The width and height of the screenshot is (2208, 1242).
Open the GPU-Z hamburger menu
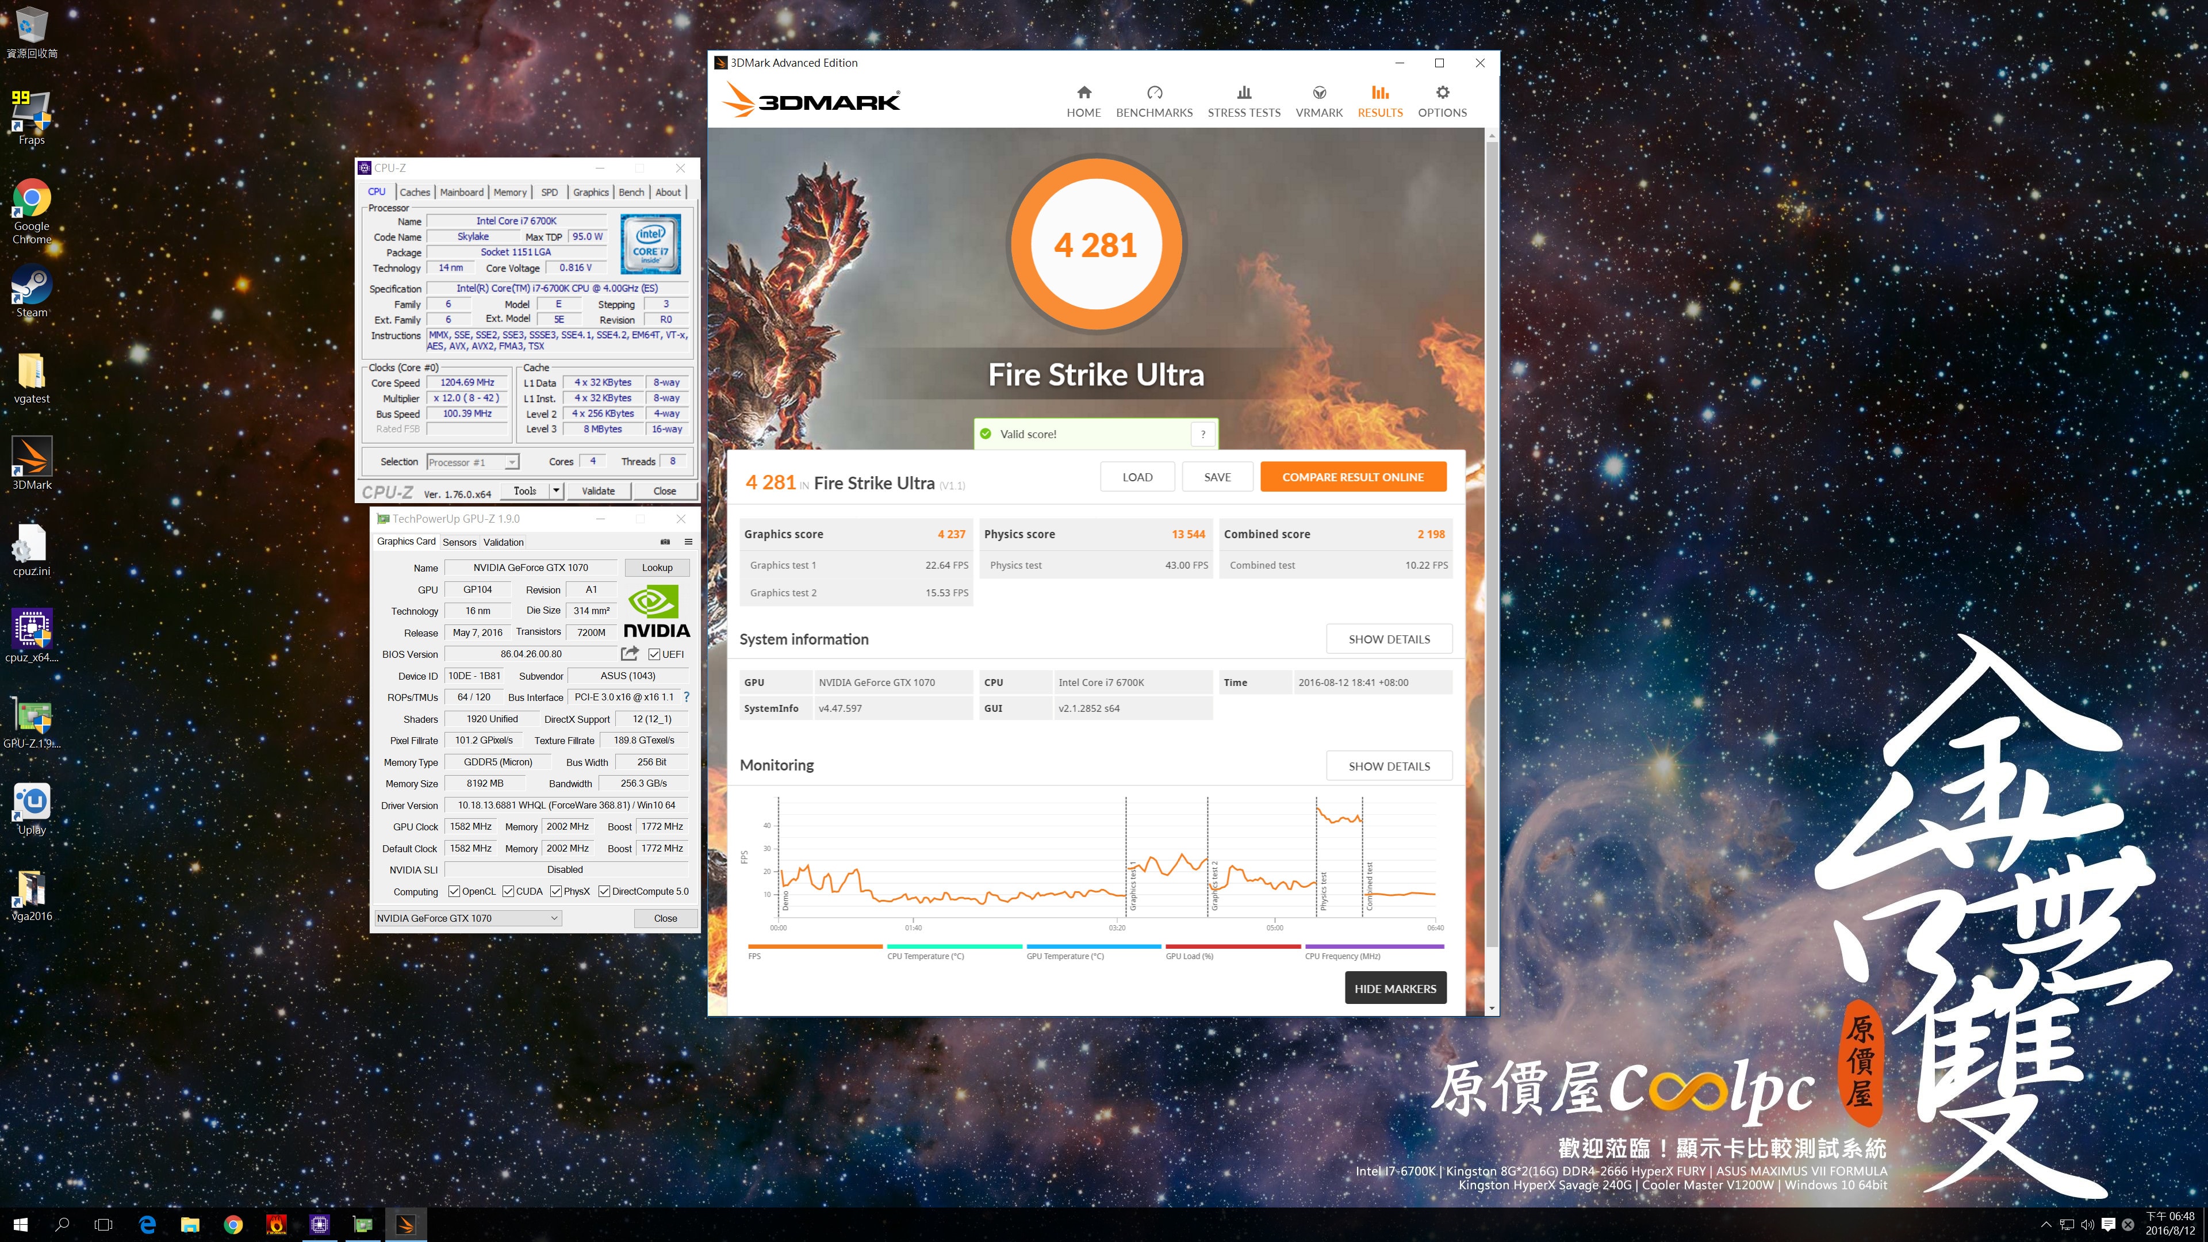point(688,542)
